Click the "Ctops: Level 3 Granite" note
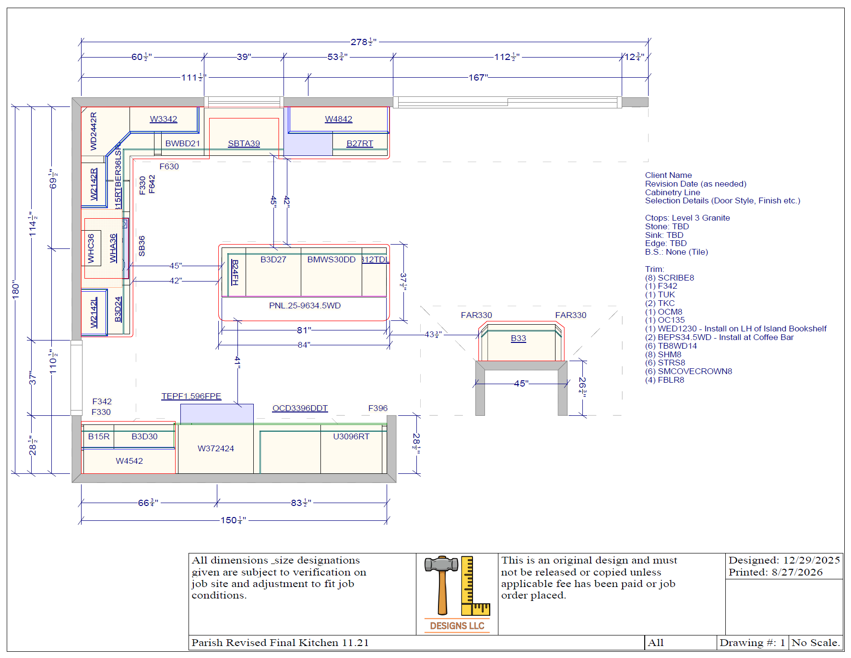851x658 pixels. click(687, 218)
